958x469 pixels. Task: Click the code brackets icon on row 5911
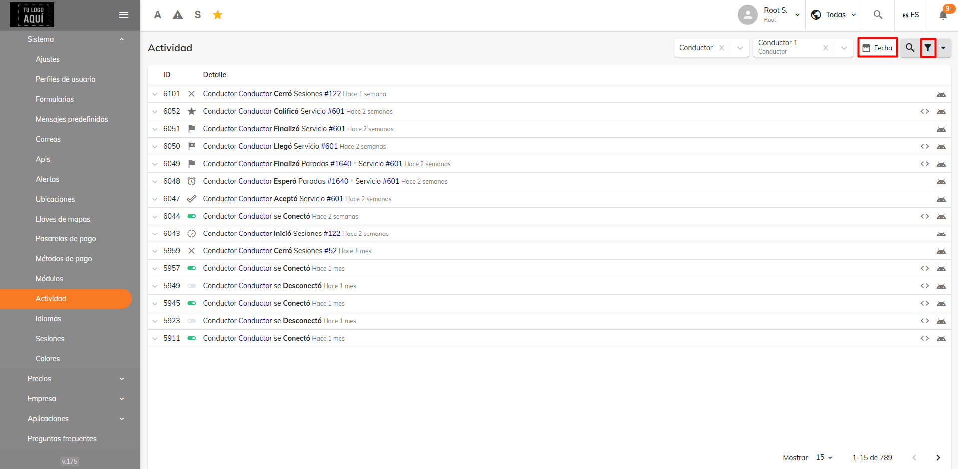[925, 338]
